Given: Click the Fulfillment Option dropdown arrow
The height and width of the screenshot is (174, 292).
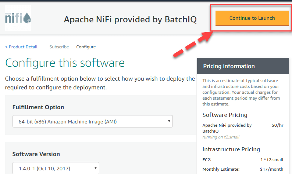Looking at the screenshot, I should 169,121.
